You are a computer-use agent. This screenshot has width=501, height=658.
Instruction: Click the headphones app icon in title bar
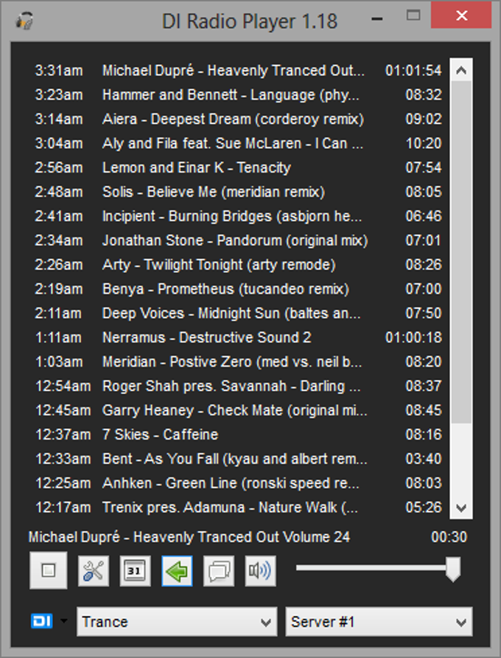pos(25,20)
